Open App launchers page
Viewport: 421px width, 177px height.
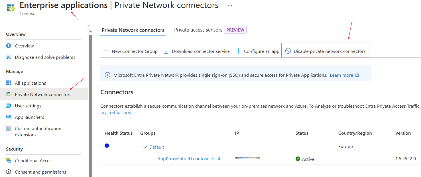[29, 117]
